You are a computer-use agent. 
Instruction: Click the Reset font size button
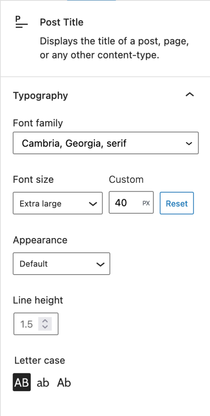pyautogui.click(x=177, y=203)
